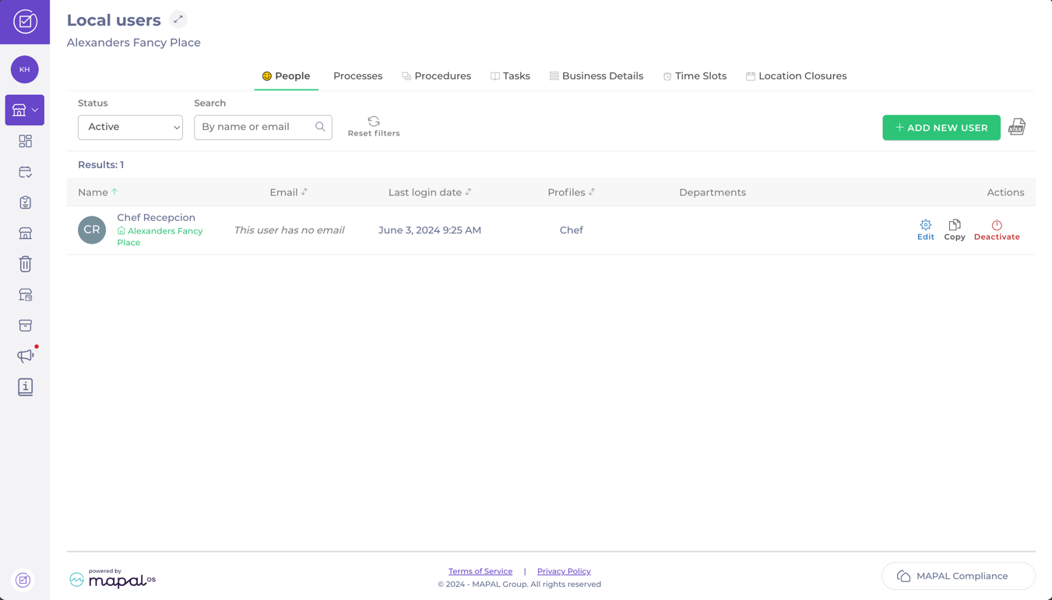The width and height of the screenshot is (1052, 600).
Task: Switch to the Procedures tab
Action: [x=436, y=76]
